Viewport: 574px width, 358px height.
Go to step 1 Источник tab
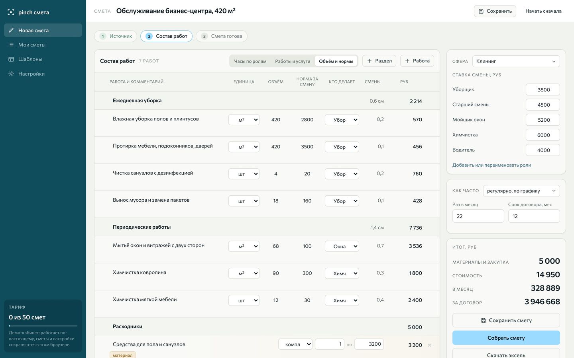[116, 36]
